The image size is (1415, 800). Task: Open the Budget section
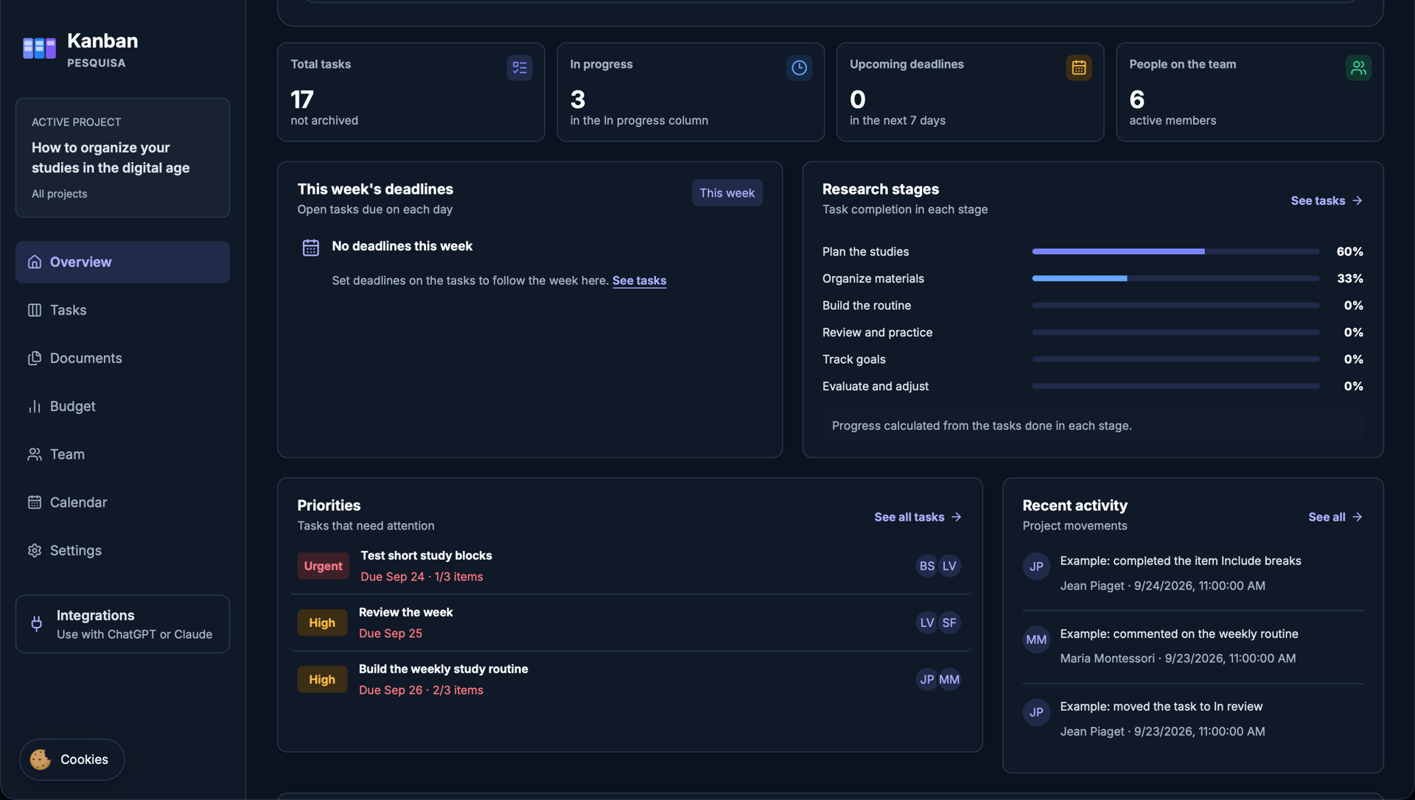[x=122, y=407]
